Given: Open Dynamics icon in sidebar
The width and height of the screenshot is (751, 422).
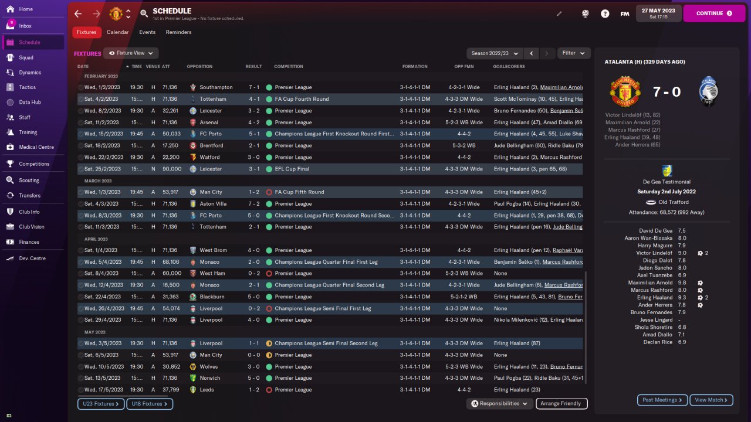Looking at the screenshot, I should [x=10, y=73].
